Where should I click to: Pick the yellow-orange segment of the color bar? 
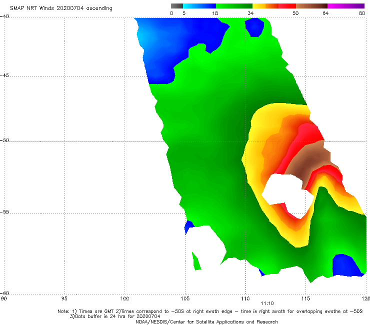tap(265, 6)
